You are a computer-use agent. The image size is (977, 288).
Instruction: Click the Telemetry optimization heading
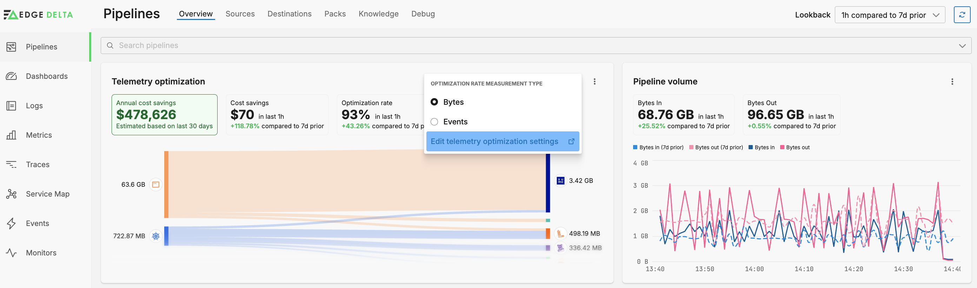tap(158, 81)
